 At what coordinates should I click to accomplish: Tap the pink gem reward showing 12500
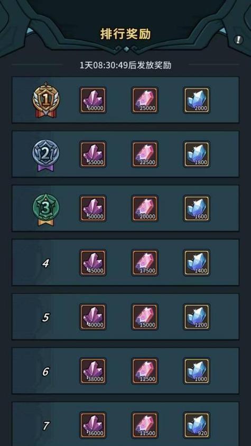[x=145, y=371]
